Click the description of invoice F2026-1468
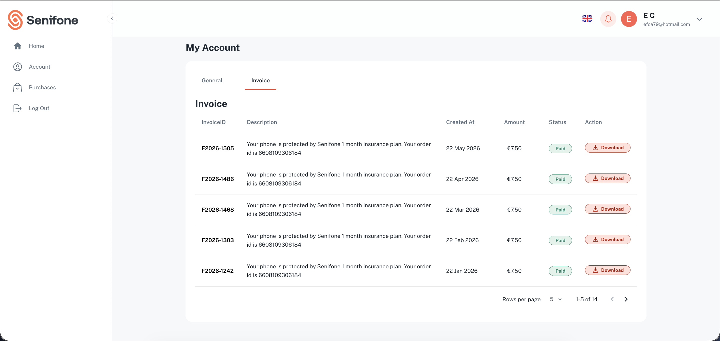Viewport: 720px width, 341px height. tap(339, 209)
